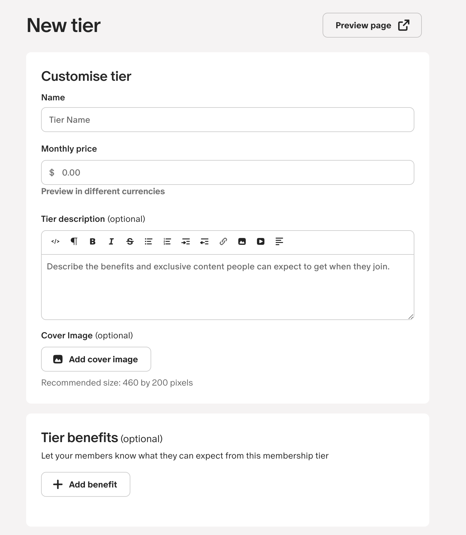Insert an image into the description
Screen dimensions: 466x535
242,241
